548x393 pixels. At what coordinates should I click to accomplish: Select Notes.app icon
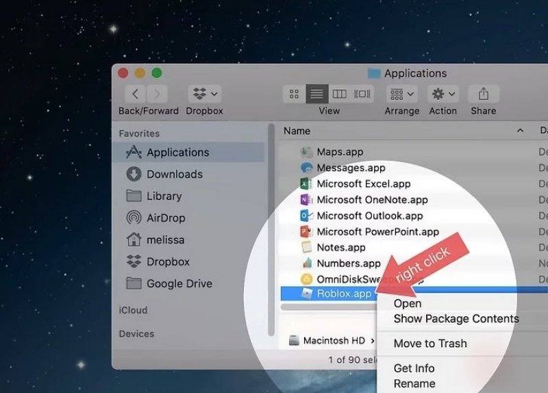coord(306,247)
